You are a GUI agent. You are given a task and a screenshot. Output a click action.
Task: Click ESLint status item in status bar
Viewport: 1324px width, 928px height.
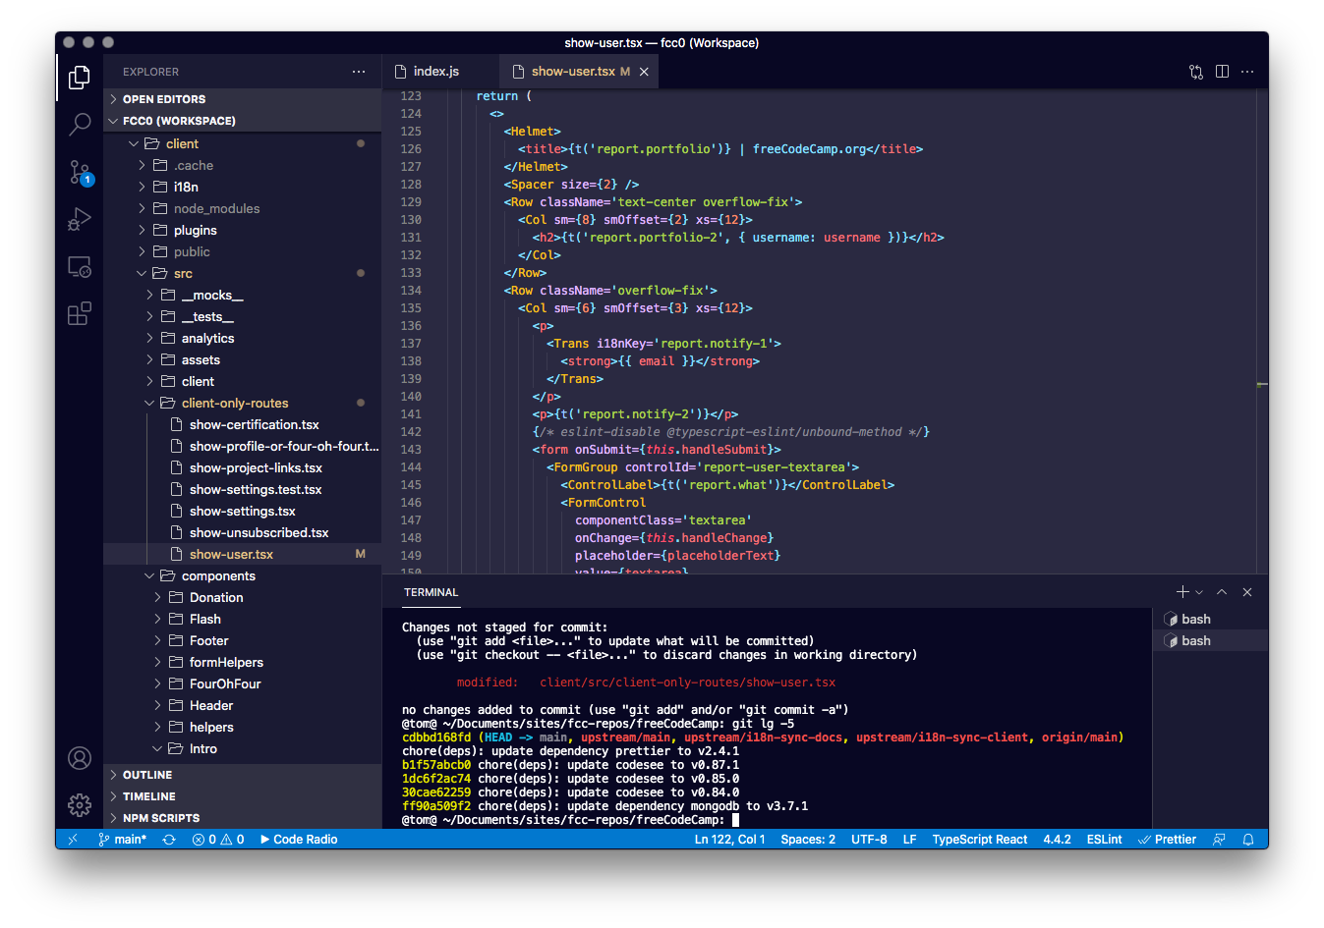(1103, 839)
